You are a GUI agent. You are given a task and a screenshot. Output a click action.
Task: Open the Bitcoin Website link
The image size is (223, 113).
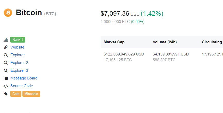17,47
